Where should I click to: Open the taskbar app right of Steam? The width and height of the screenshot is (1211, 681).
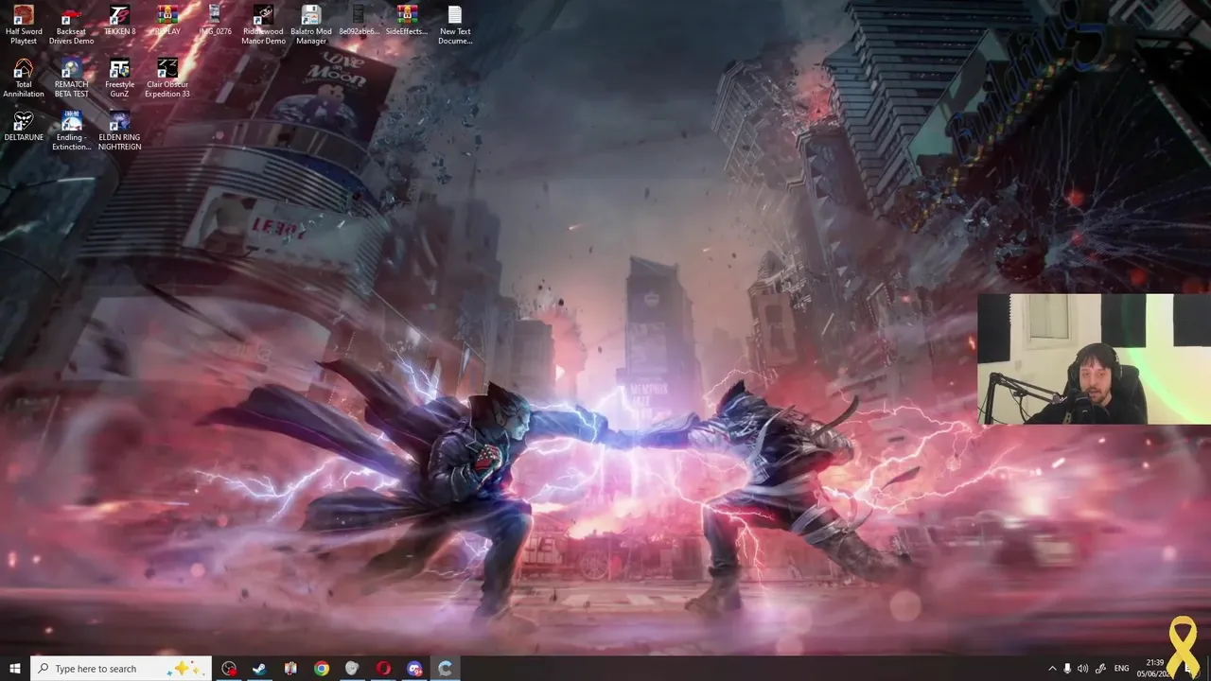coord(290,669)
